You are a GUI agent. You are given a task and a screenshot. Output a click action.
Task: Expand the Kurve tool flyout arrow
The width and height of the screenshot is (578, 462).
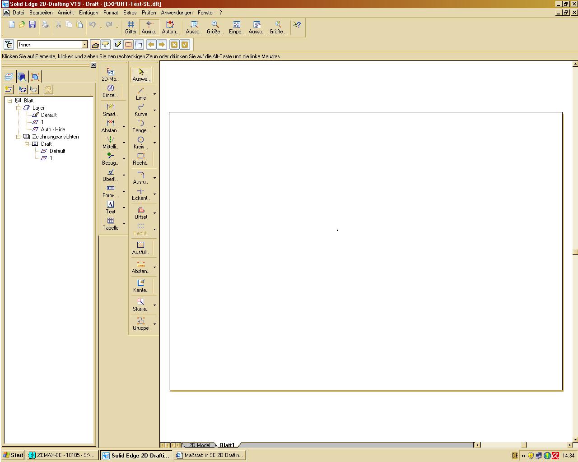[154, 111]
